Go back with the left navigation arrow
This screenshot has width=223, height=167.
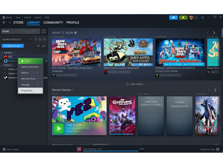click(4, 23)
